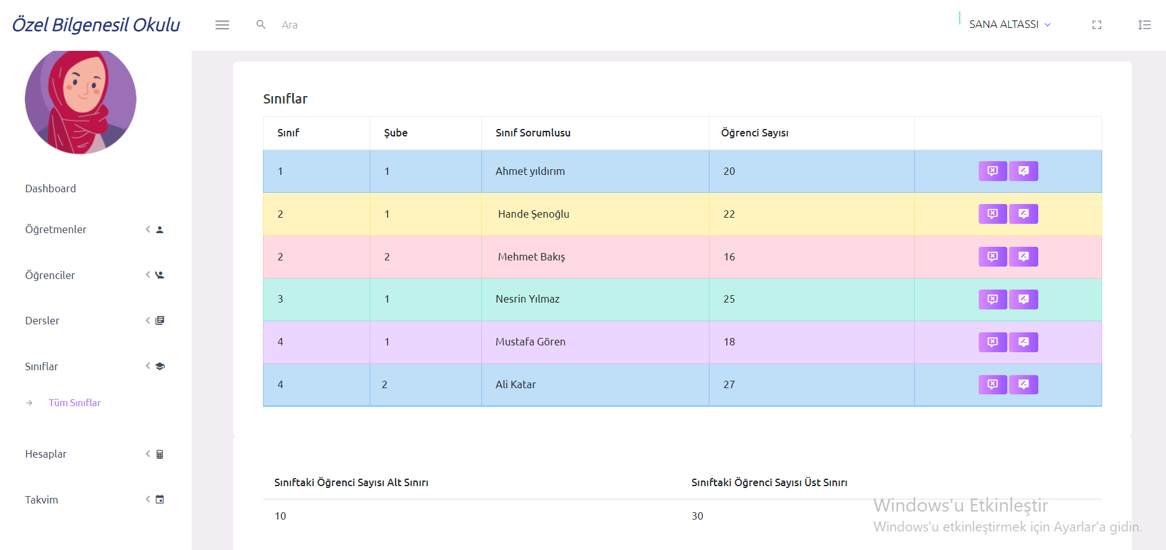Click the user avatar picture
Screen dimensions: 1166x550
pyautogui.click(x=81, y=102)
